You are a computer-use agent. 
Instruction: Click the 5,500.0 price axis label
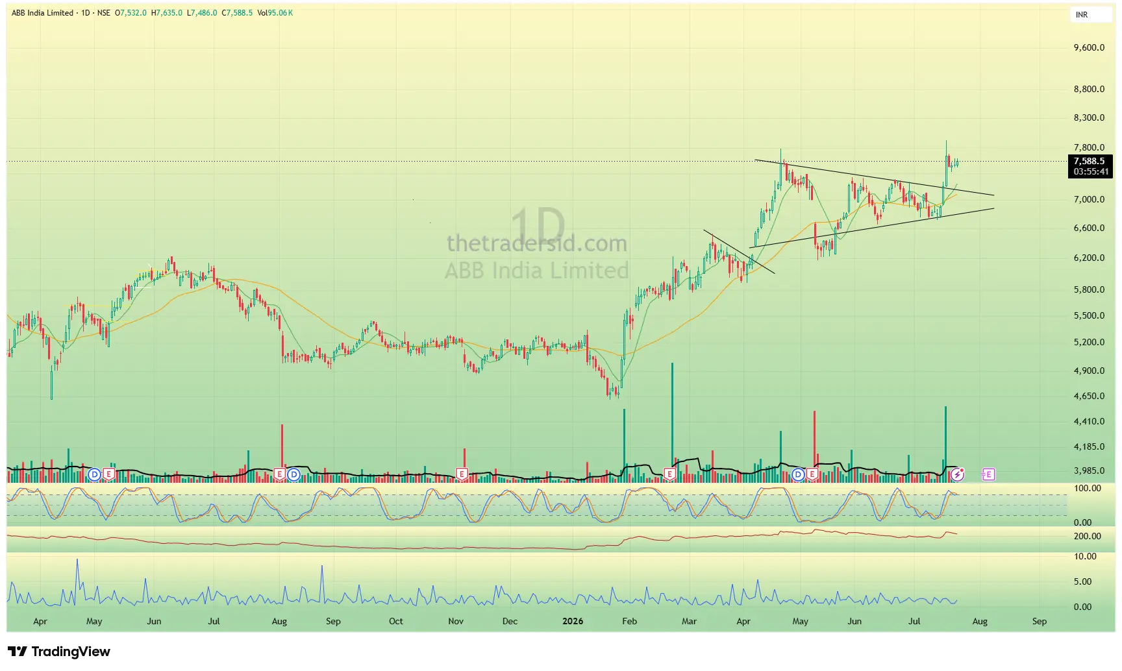[1089, 315]
